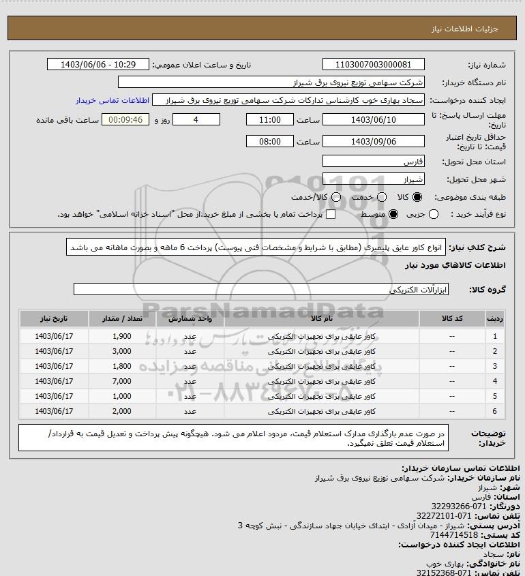
Task: Select the کالا radio button
Action: 417,197
